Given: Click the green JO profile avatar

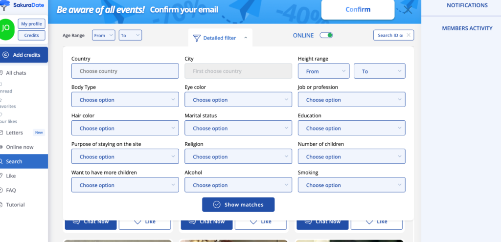Looking at the screenshot, I should 6,28.
